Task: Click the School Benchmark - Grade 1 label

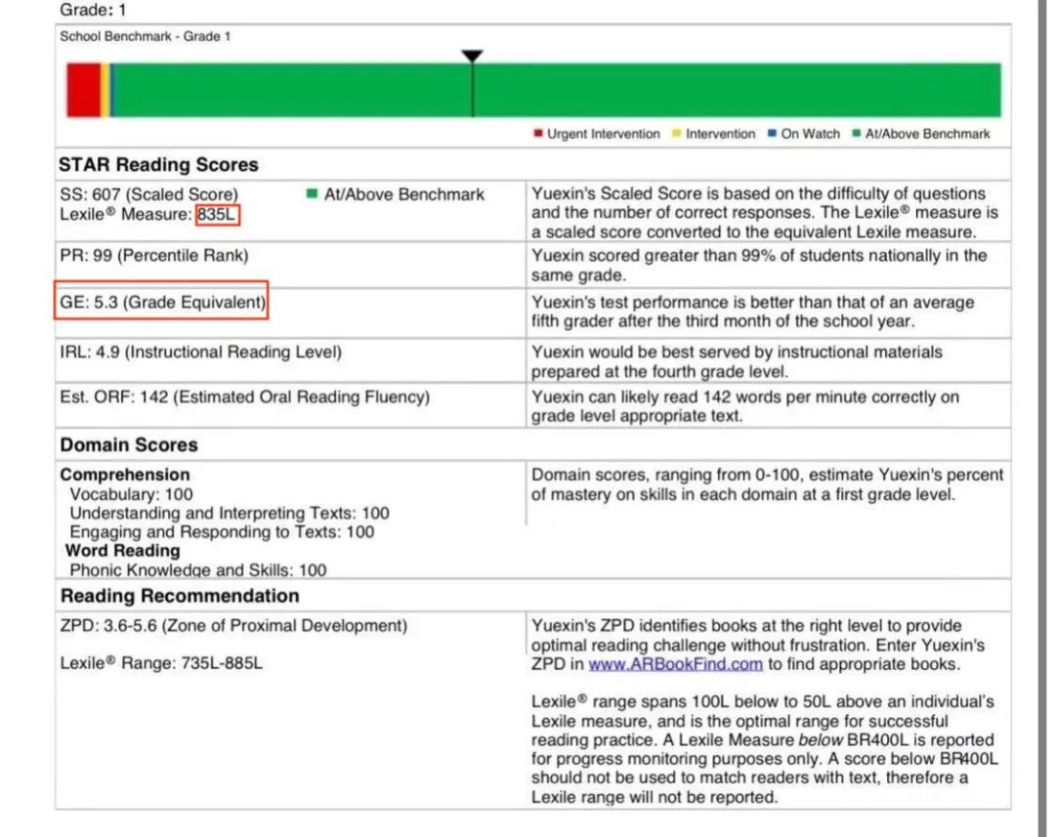Action: (146, 36)
